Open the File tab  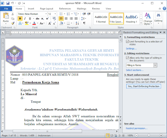6,9
